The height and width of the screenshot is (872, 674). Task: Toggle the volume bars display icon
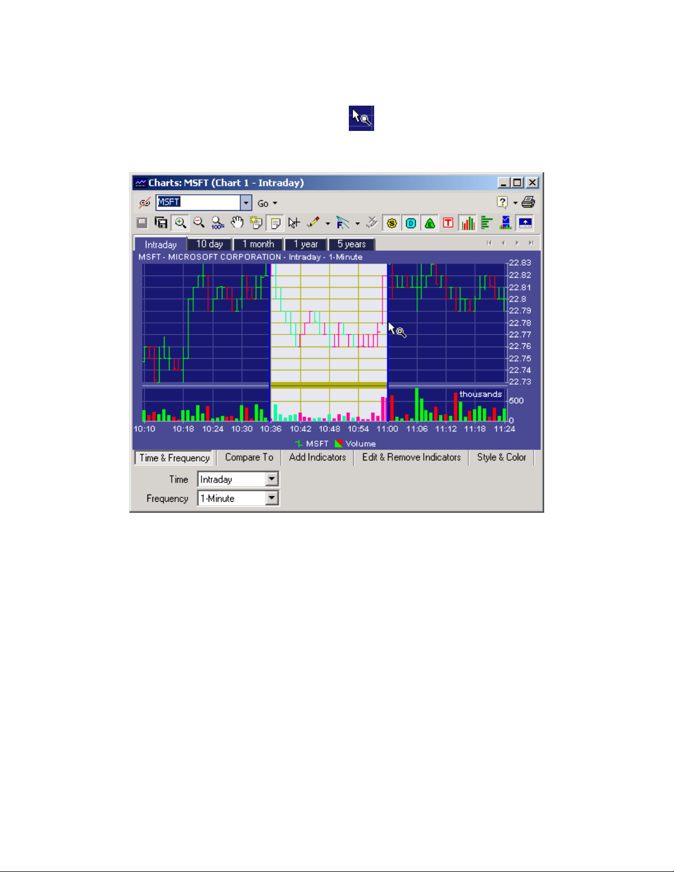468,223
